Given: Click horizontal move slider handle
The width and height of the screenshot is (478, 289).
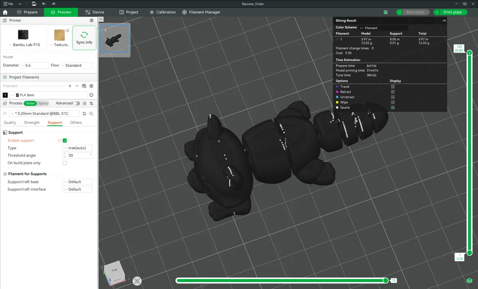Looking at the screenshot, I should point(386,281).
